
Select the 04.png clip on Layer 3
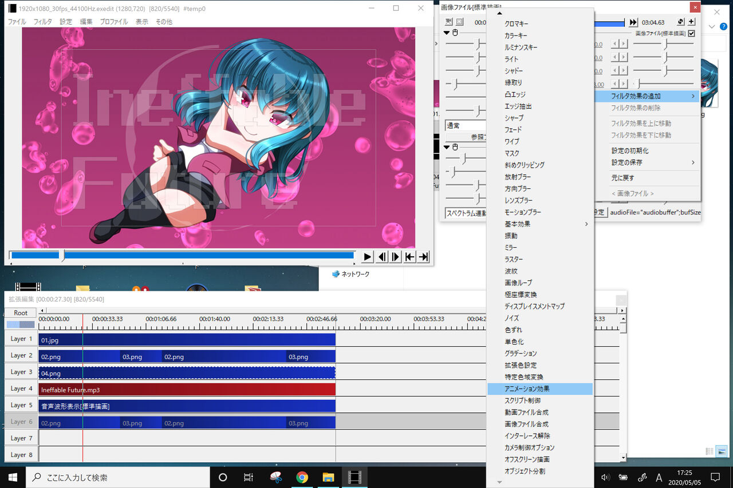click(x=187, y=373)
